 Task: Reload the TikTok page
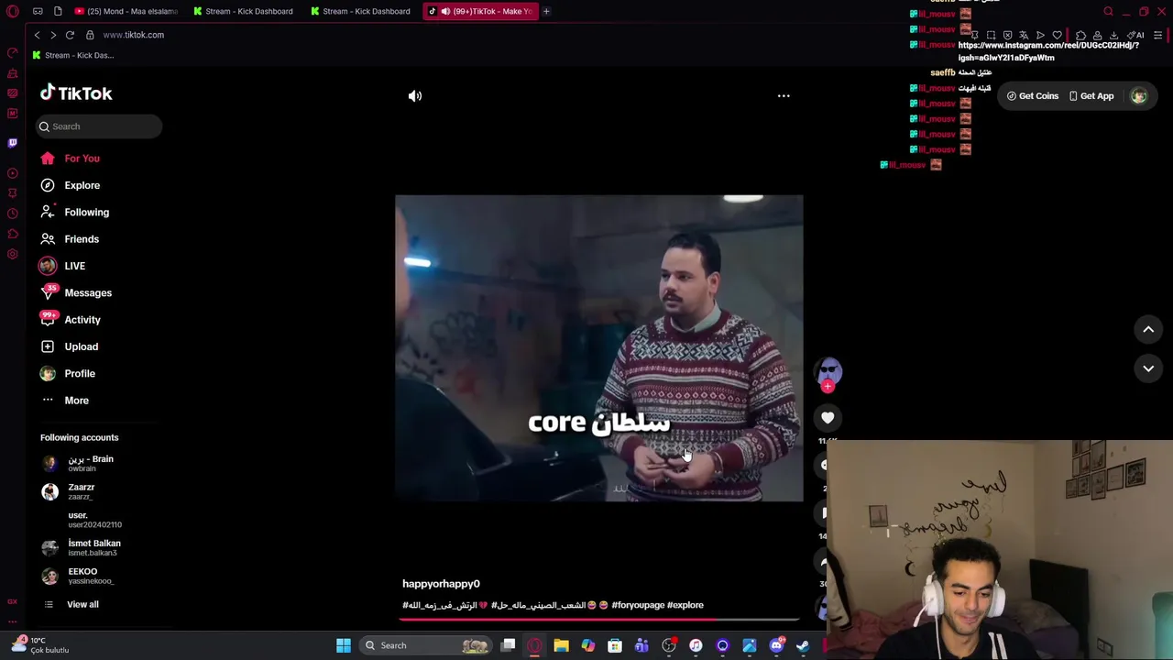[70, 35]
